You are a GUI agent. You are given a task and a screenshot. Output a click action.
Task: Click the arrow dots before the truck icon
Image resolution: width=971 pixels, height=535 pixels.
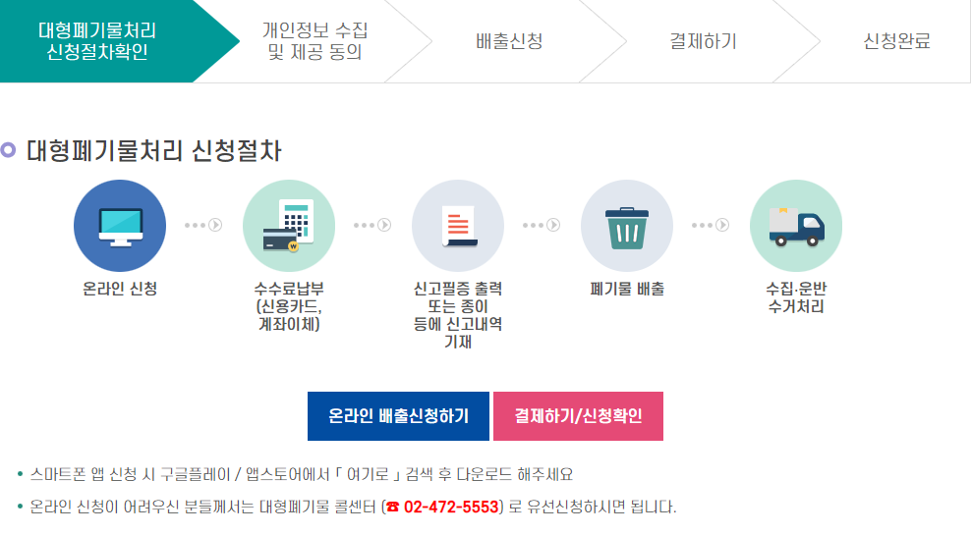712,225
